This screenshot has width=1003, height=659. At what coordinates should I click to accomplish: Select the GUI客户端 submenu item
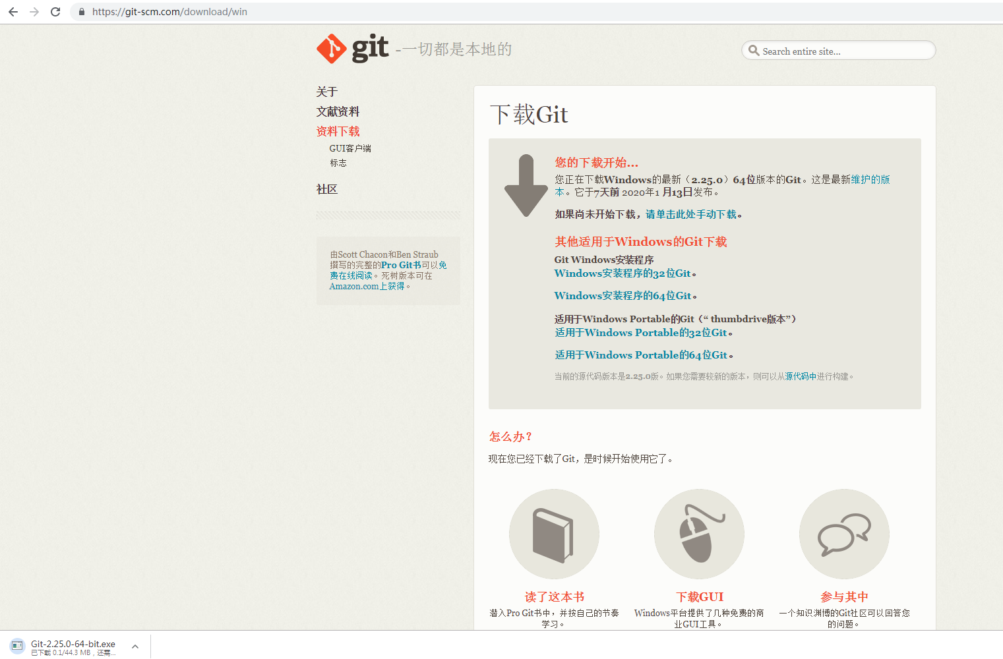pyautogui.click(x=350, y=148)
